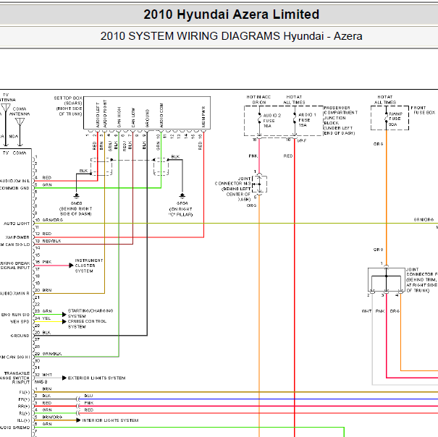Click the Exterior Lights System label
Image resolution: width=438 pixels, height=437 pixels.
pos(97,378)
